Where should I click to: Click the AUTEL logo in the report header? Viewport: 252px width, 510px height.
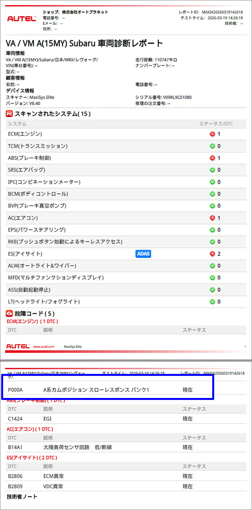[x=22, y=19]
